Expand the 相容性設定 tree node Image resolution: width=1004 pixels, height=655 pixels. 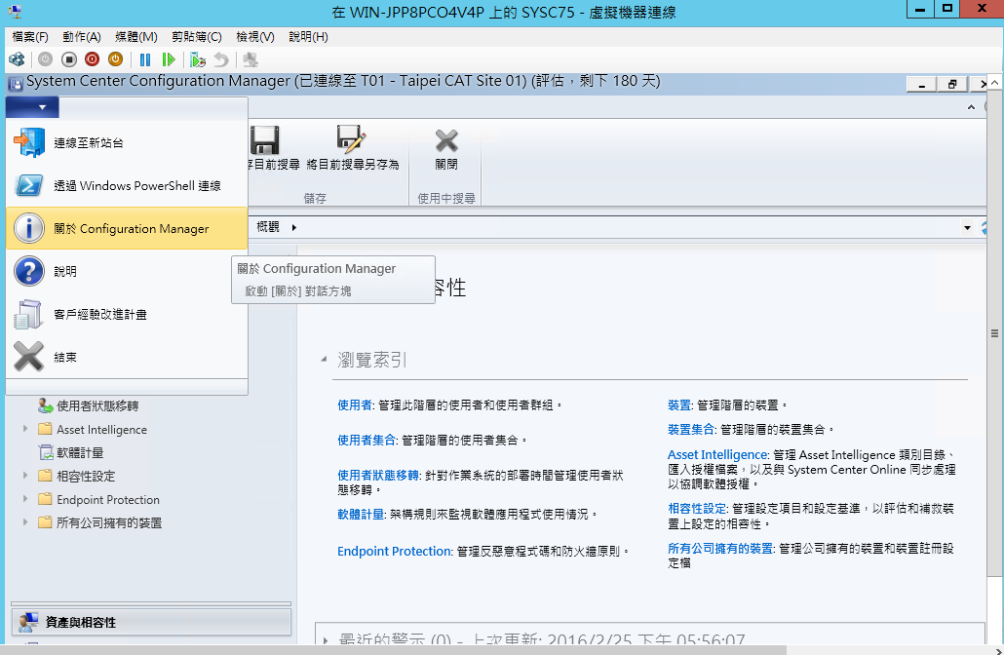click(x=25, y=475)
